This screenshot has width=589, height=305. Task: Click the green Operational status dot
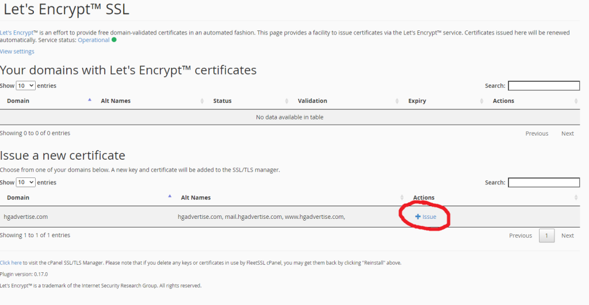114,40
